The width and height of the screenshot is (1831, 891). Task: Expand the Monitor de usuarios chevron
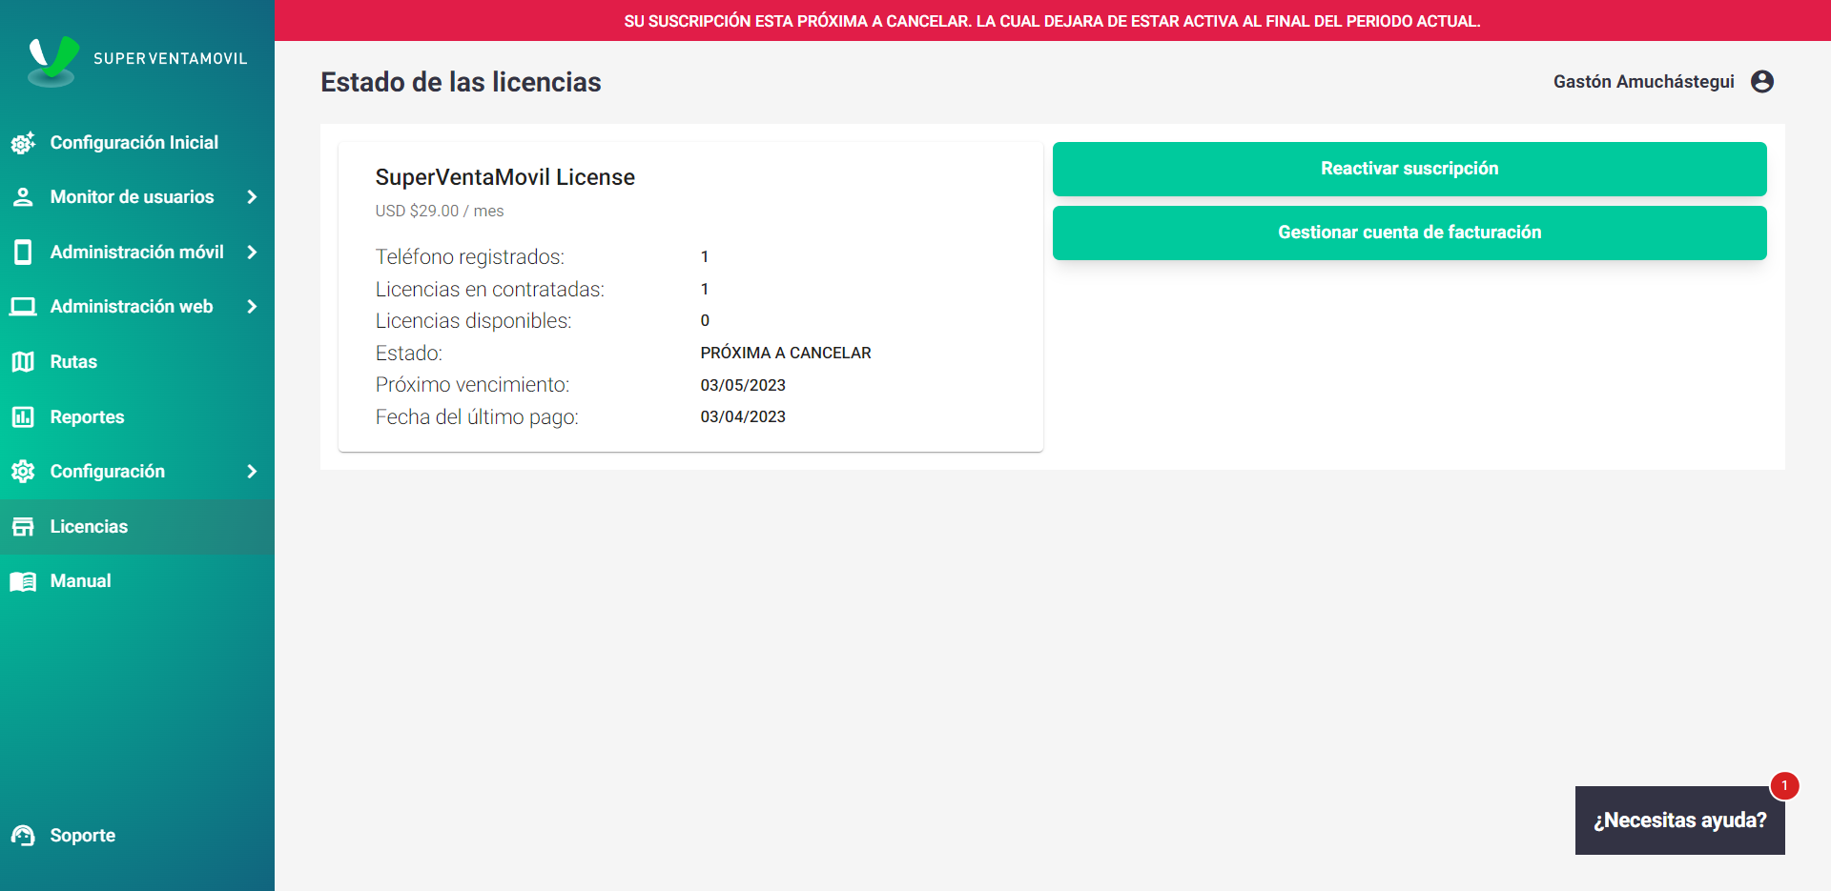252,197
